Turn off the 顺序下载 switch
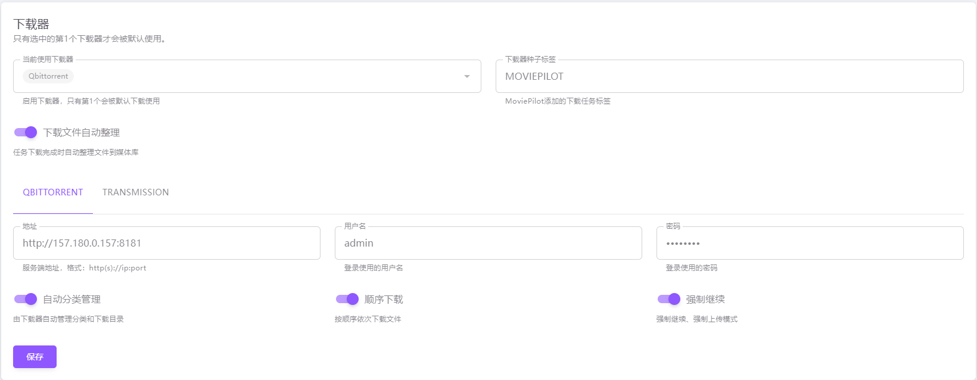The height and width of the screenshot is (380, 977). pos(347,299)
